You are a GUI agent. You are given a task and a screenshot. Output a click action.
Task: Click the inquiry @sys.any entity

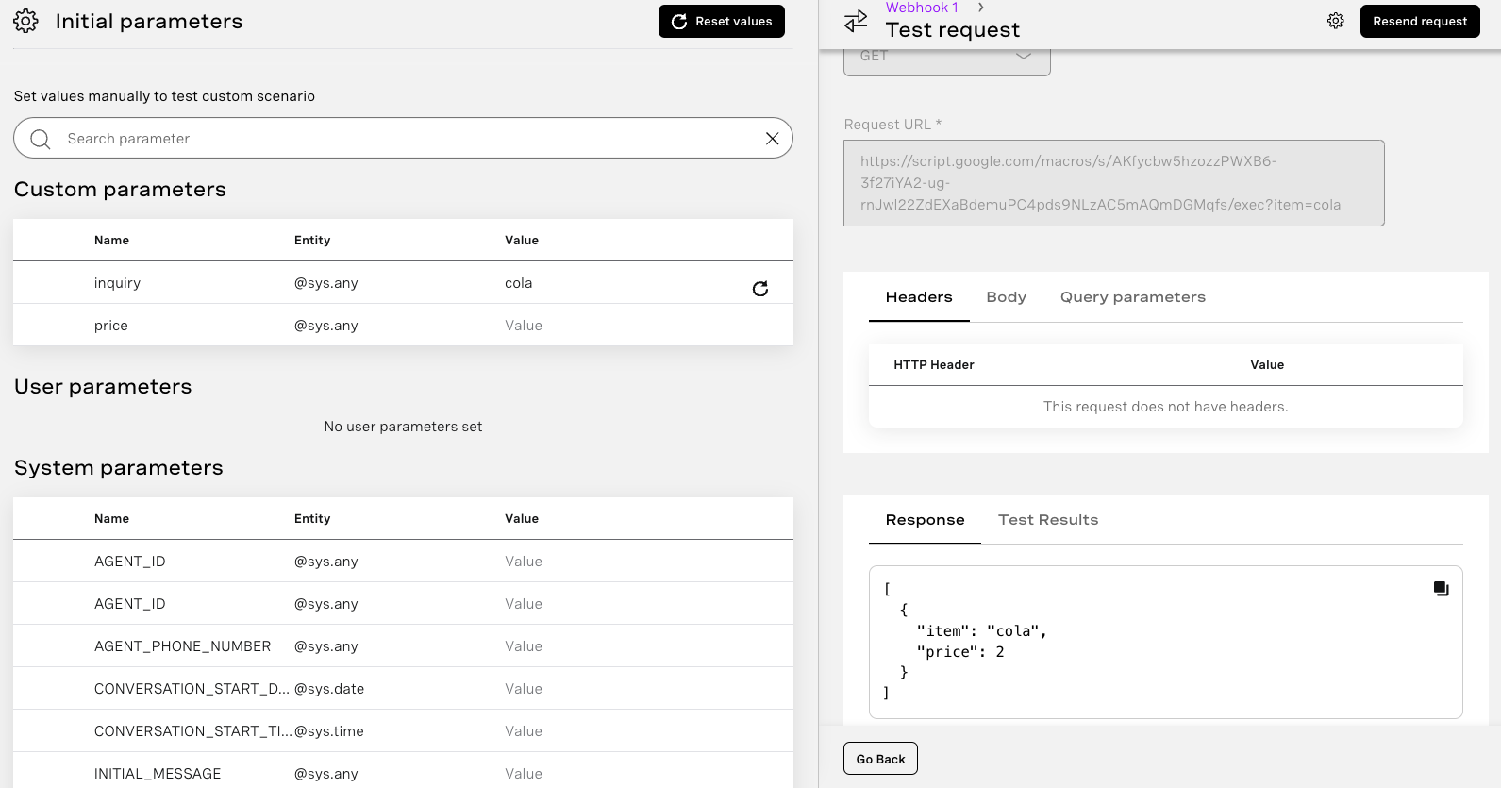tap(326, 283)
